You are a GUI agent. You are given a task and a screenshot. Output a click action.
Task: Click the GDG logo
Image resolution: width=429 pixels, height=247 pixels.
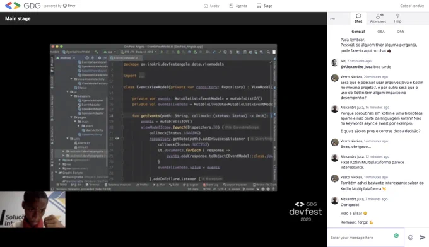(x=23, y=6)
